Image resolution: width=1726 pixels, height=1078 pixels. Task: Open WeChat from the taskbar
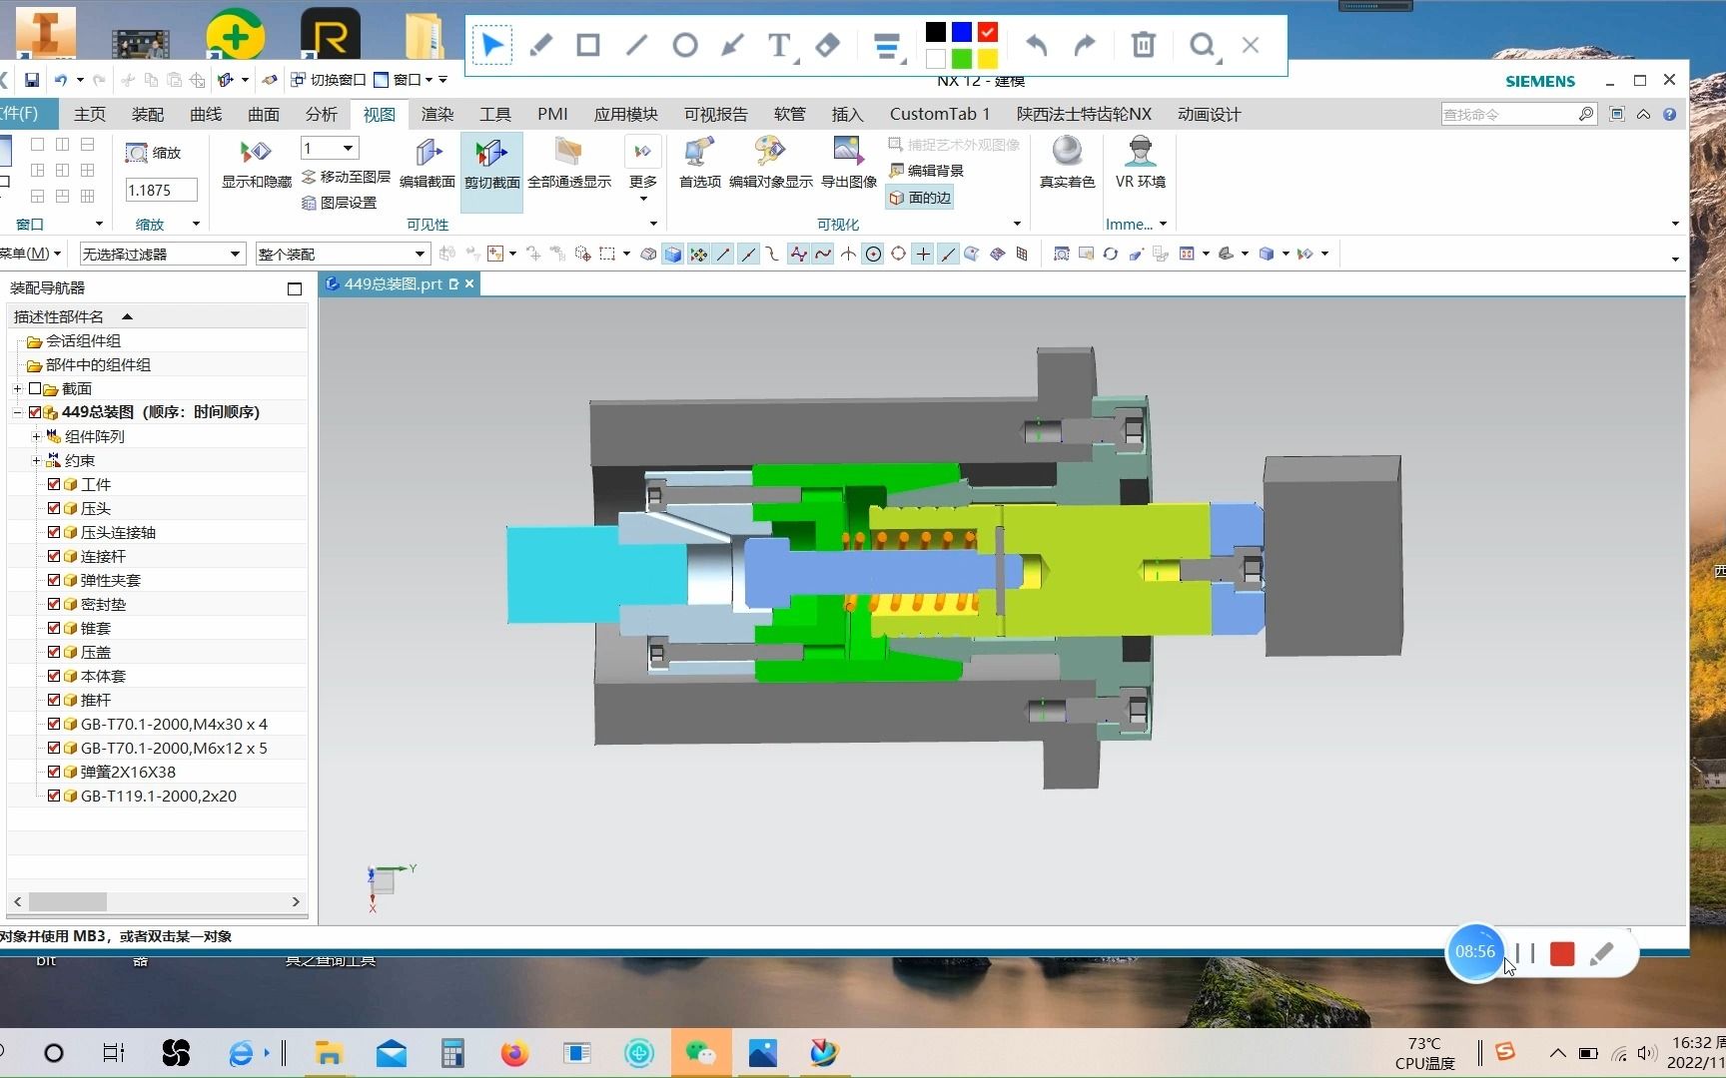click(x=700, y=1053)
